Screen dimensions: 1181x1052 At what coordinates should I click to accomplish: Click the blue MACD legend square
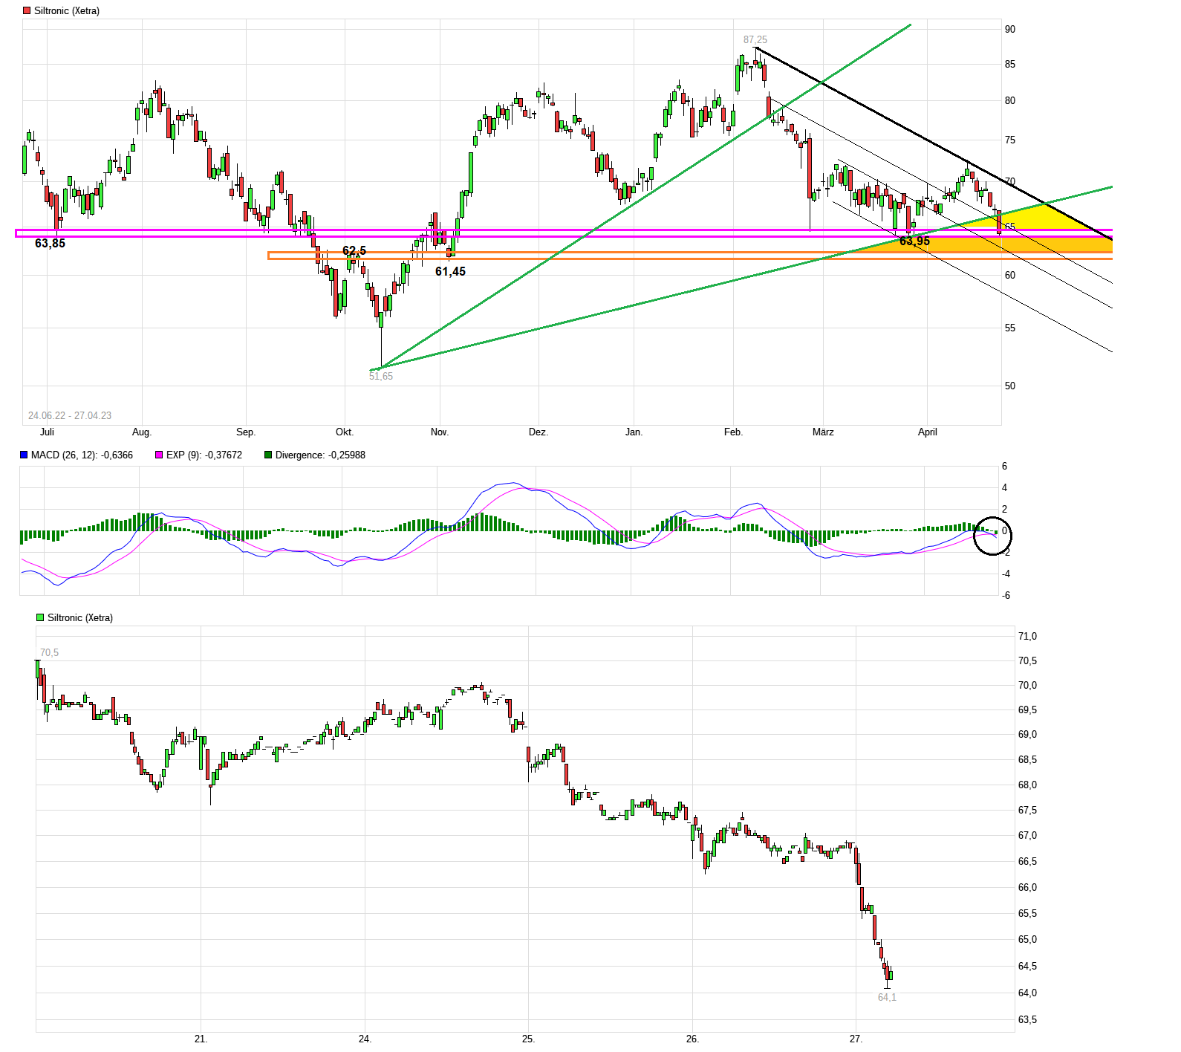(24, 455)
